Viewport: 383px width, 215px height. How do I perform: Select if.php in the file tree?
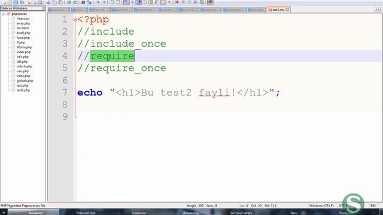pyautogui.click(x=21, y=42)
